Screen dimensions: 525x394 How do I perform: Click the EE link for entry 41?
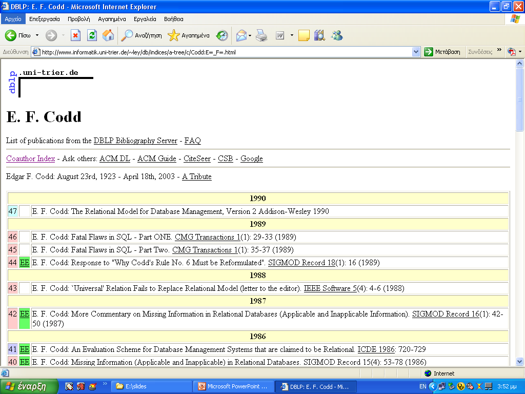[x=25, y=349]
